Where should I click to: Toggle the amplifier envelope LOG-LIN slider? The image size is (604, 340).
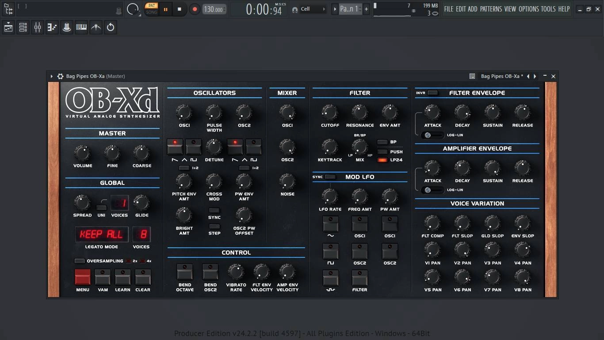(x=432, y=190)
